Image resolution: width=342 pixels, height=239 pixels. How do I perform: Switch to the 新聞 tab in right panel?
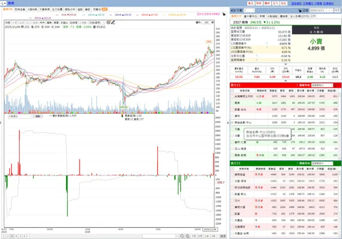(x=262, y=16)
